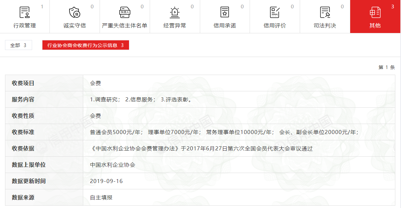Show the 全部 3 filter
This screenshot has width=401, height=208.
[18, 45]
